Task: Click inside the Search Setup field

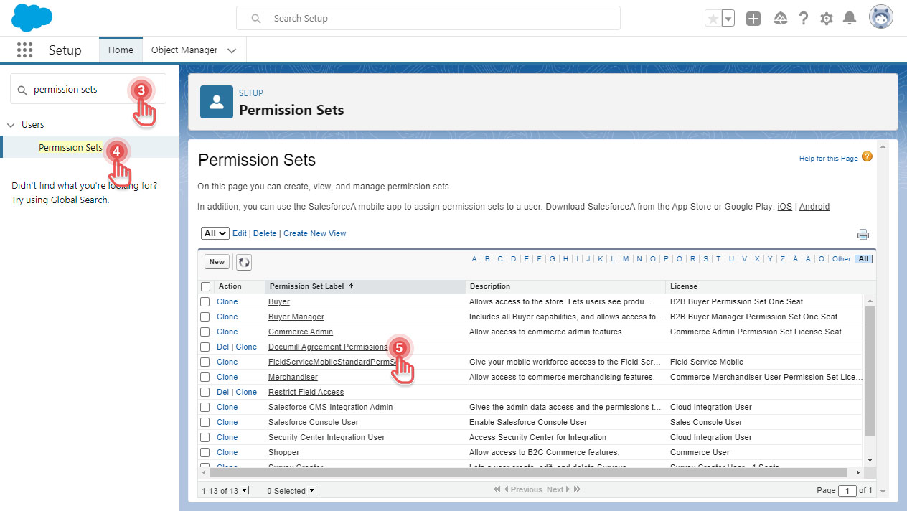Action: 428,18
